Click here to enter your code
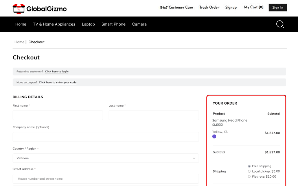 [x=57, y=83]
